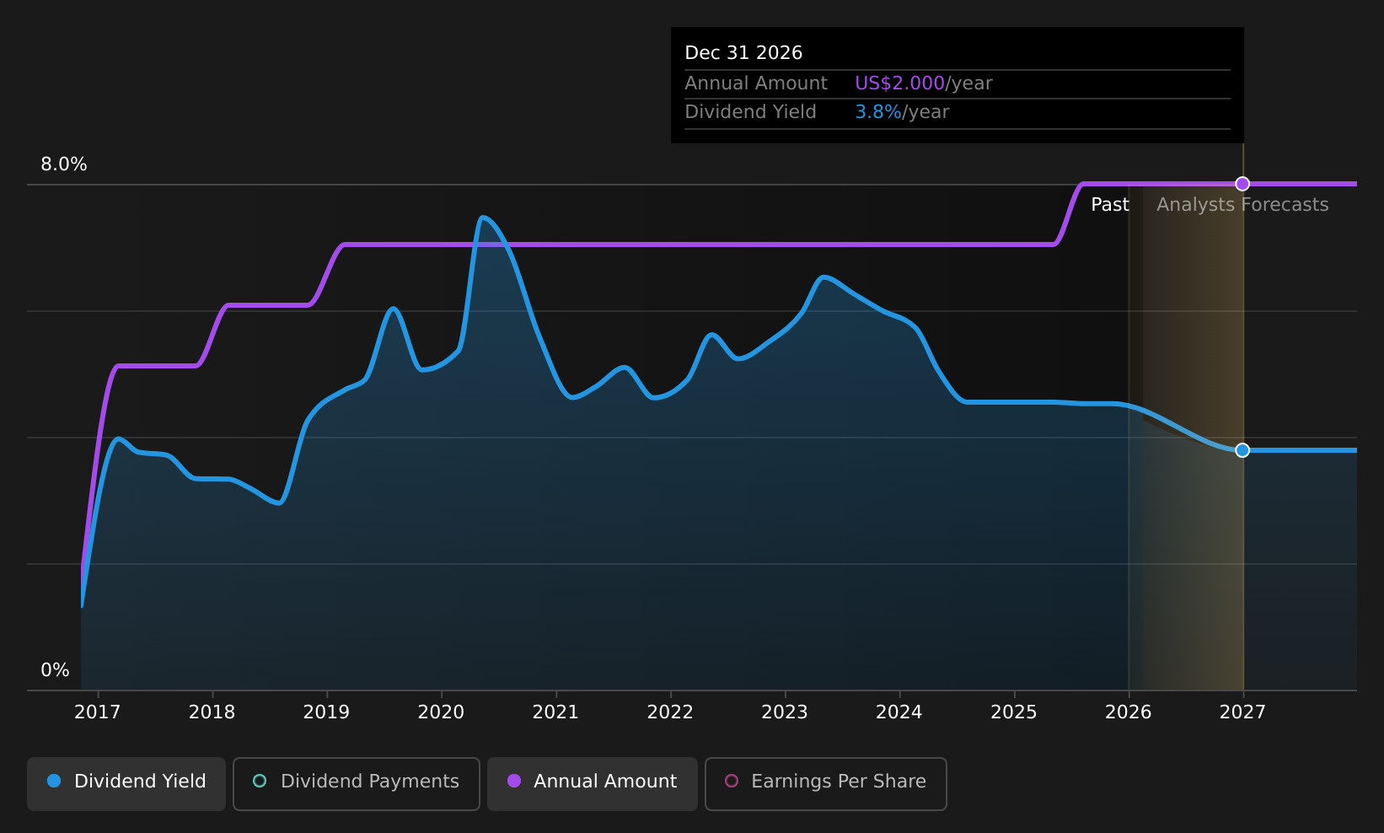The width and height of the screenshot is (1384, 833).
Task: Click the 2018 x-axis label
Action: [212, 712]
